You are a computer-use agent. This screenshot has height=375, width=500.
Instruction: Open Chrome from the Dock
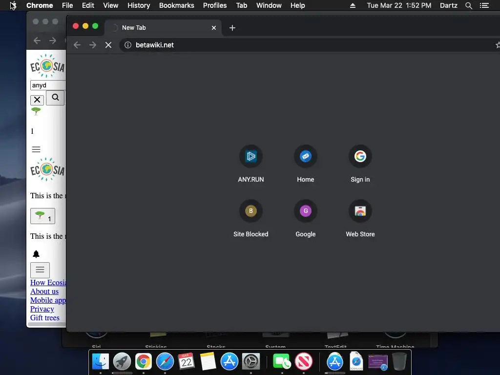click(x=144, y=362)
